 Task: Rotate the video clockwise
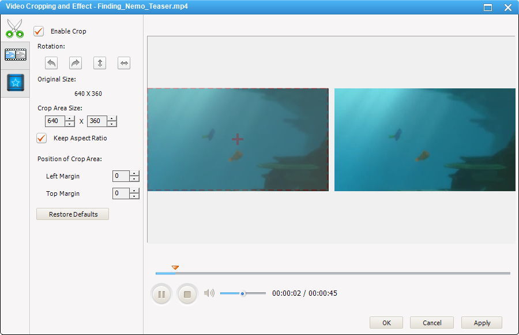(74, 63)
